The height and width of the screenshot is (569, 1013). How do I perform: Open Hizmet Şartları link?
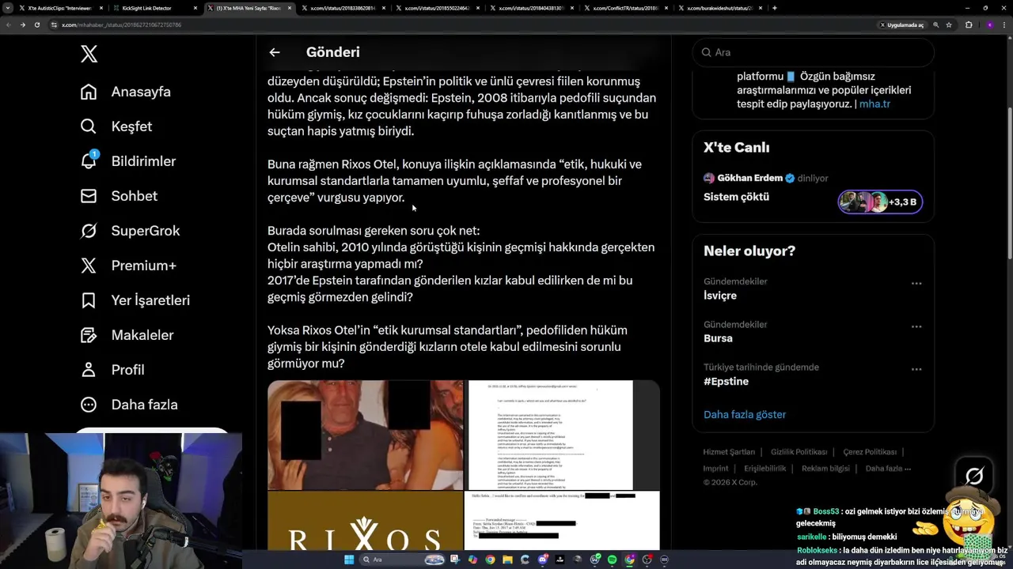click(729, 452)
